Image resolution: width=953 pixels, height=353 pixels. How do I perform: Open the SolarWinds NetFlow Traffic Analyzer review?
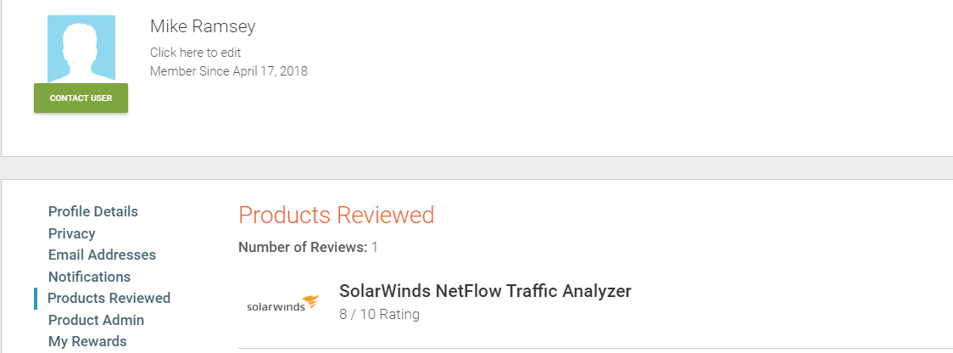click(x=485, y=291)
